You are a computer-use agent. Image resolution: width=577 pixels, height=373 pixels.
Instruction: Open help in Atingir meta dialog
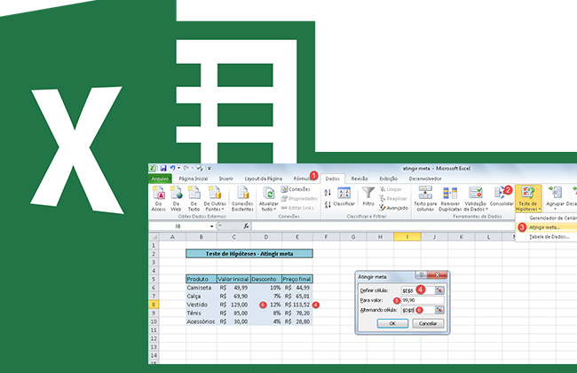[422, 274]
